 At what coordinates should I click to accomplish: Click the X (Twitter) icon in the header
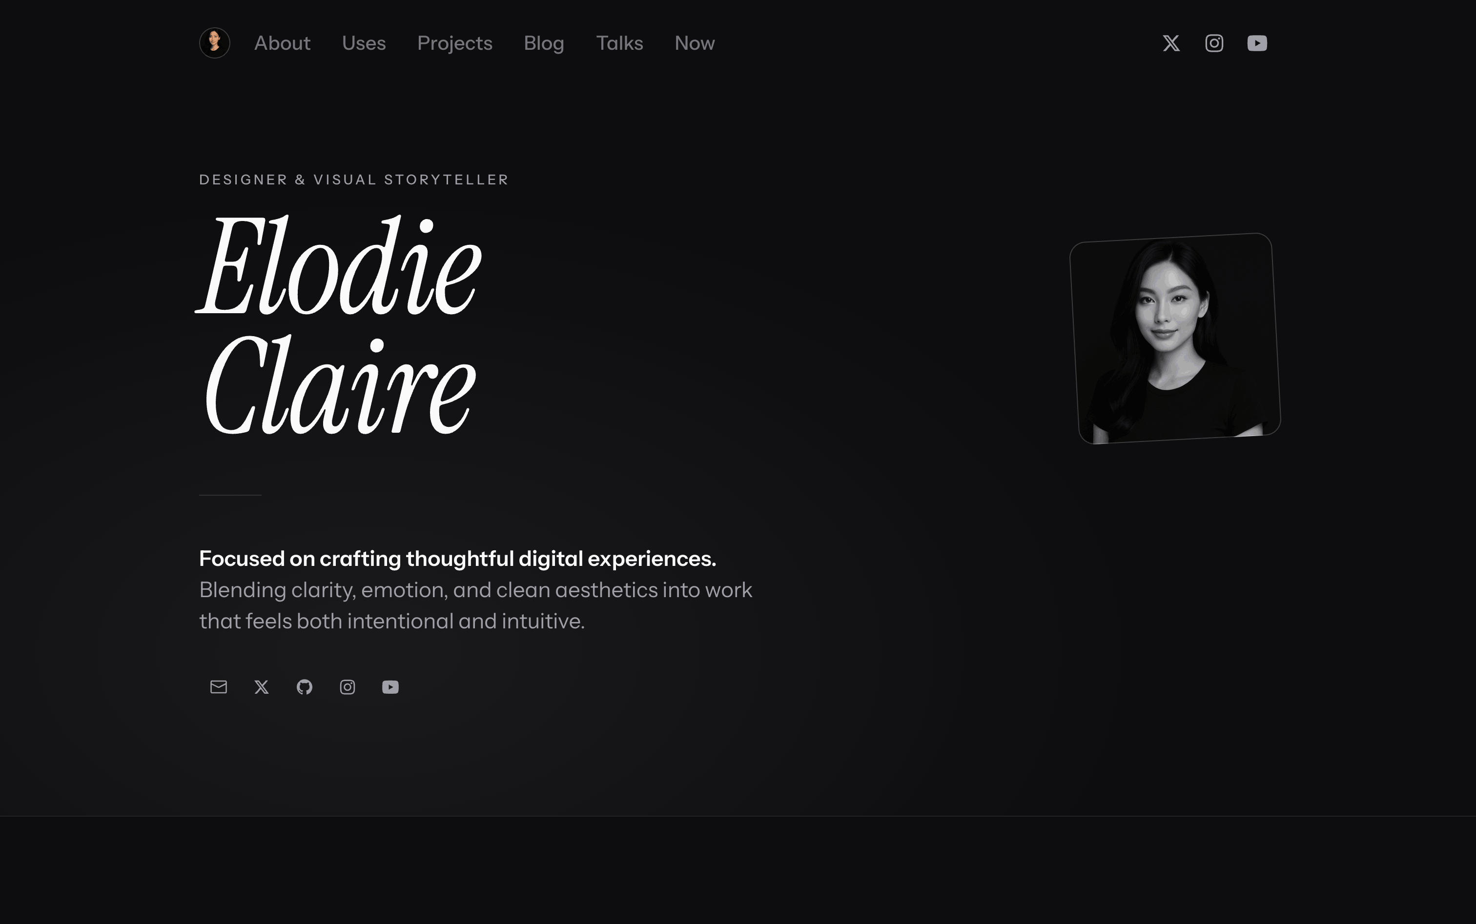tap(1171, 43)
